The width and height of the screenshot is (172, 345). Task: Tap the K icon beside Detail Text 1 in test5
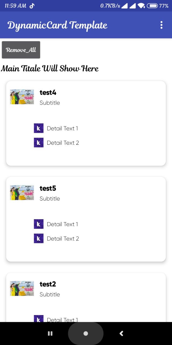pos(39,224)
